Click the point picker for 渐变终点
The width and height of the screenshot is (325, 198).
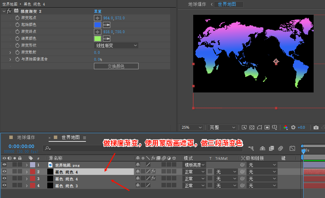pos(97,32)
